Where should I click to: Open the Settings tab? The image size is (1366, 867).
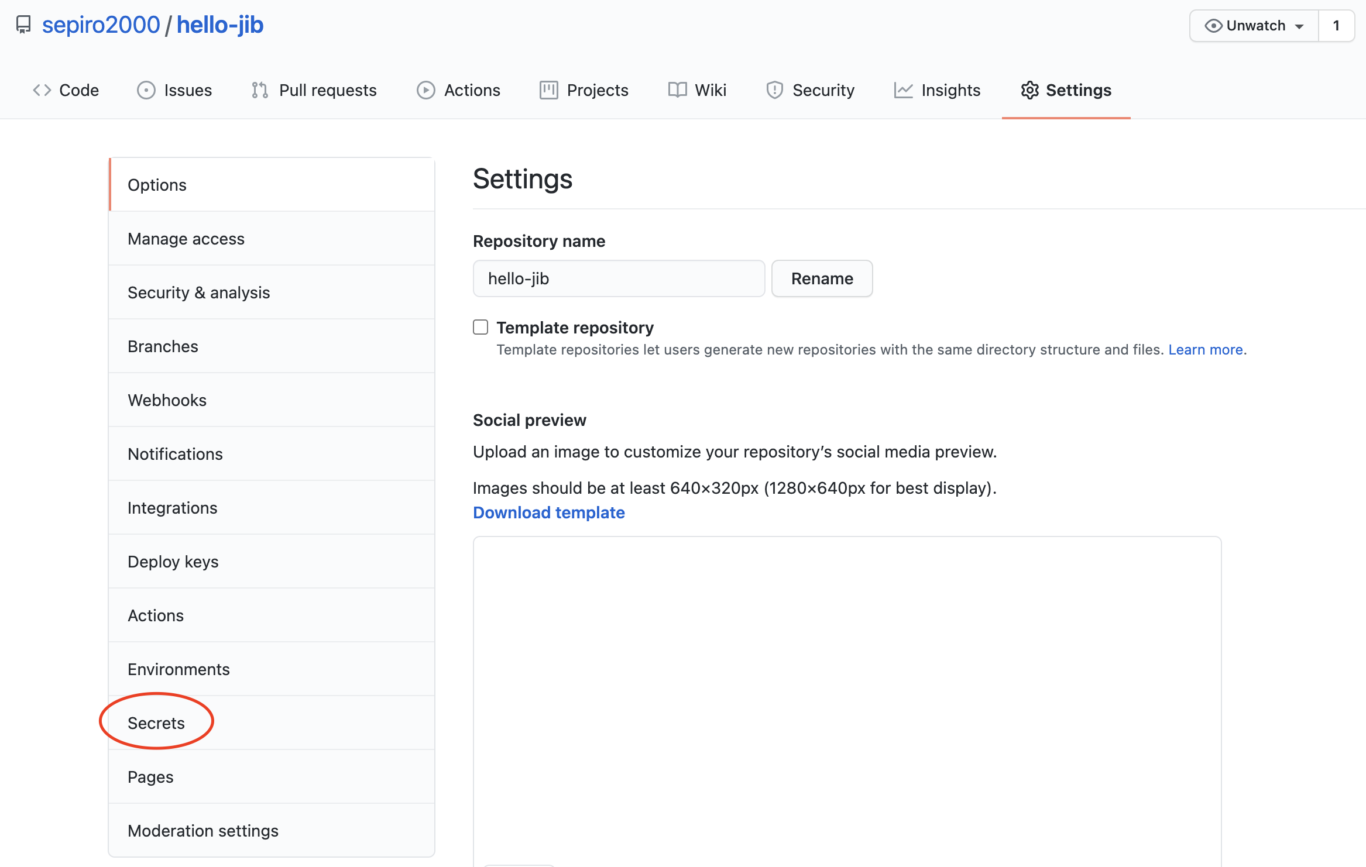click(x=1066, y=90)
